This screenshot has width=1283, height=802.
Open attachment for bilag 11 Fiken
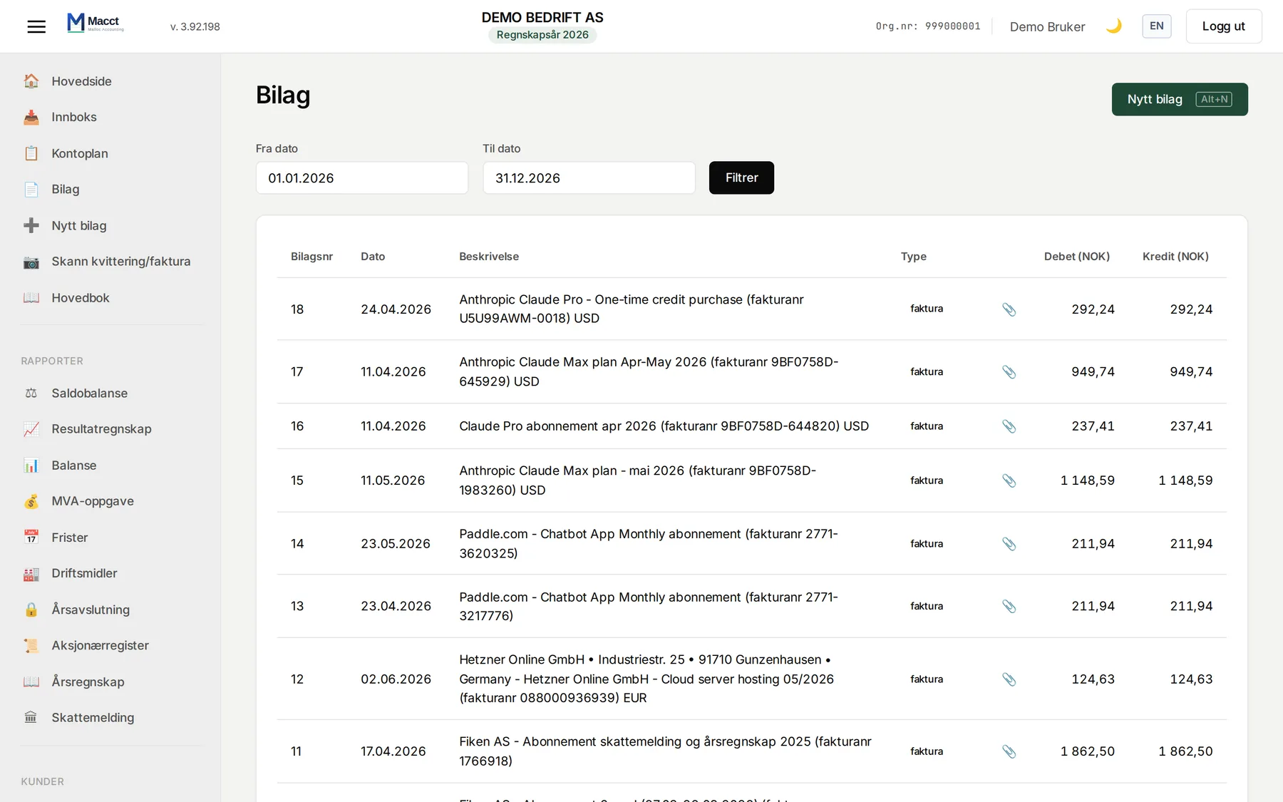click(x=1009, y=751)
